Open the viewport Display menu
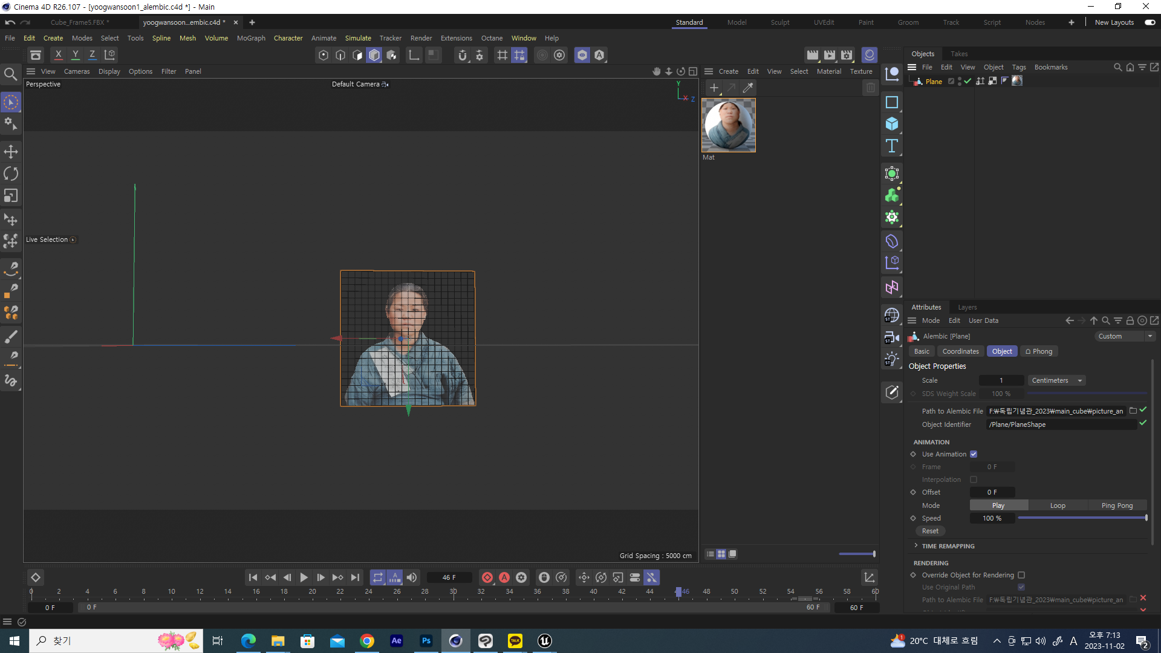This screenshot has height=653, width=1161. pyautogui.click(x=109, y=71)
